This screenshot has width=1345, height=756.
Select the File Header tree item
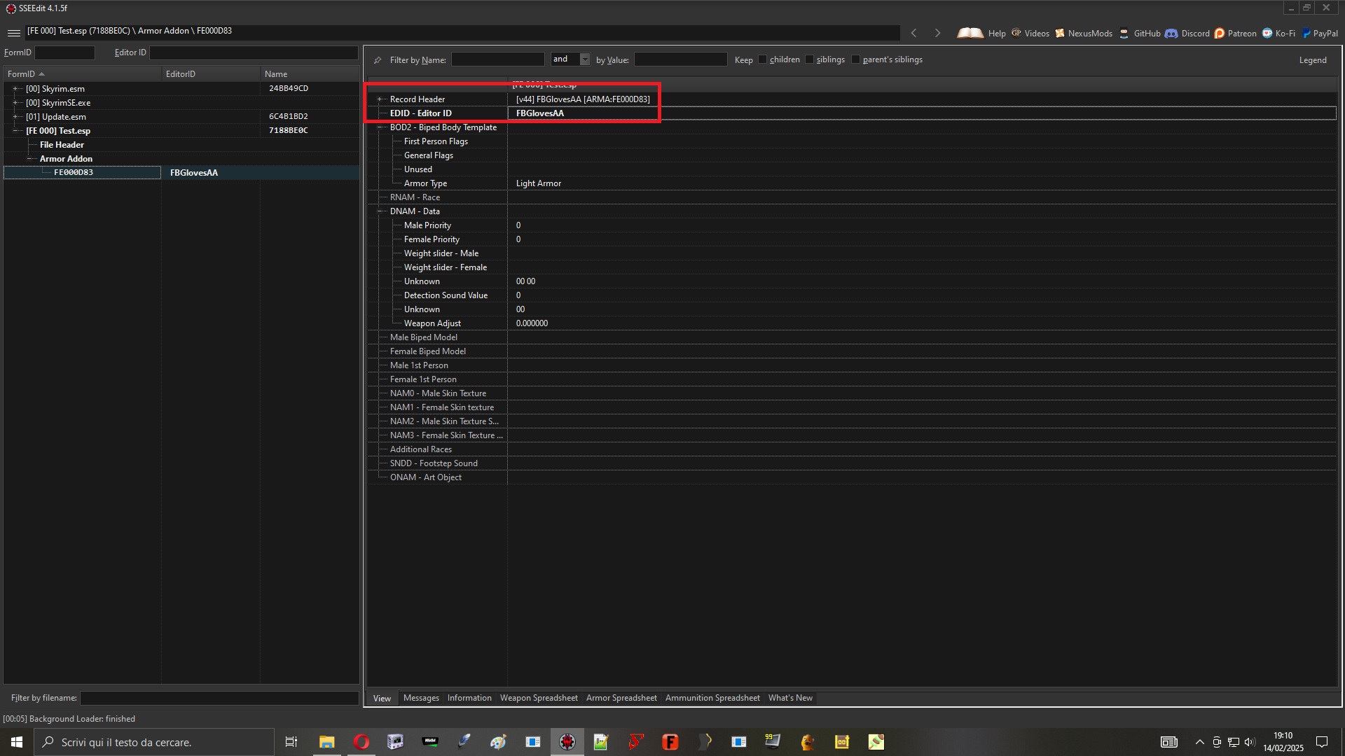coord(62,145)
